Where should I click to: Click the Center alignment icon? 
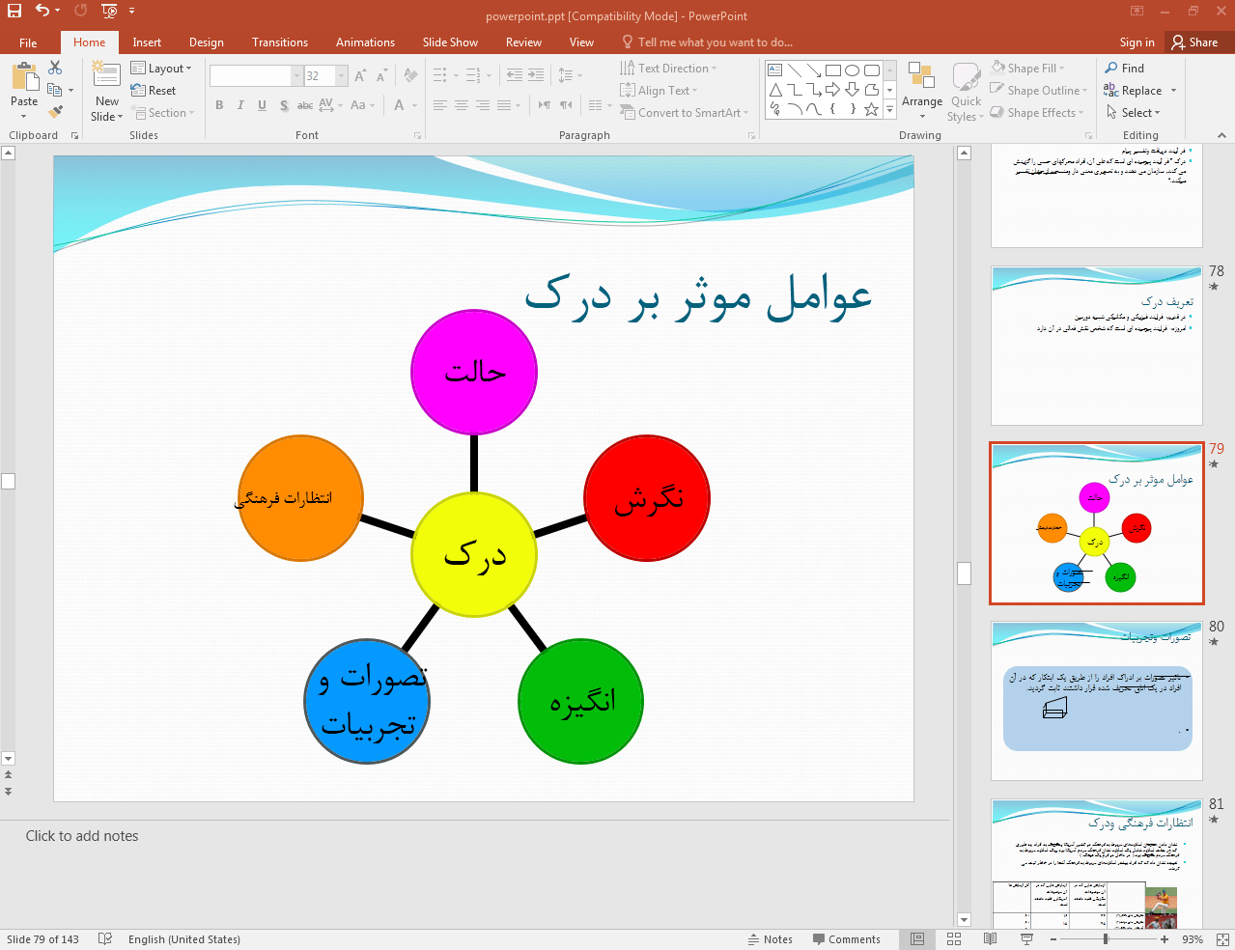(461, 104)
